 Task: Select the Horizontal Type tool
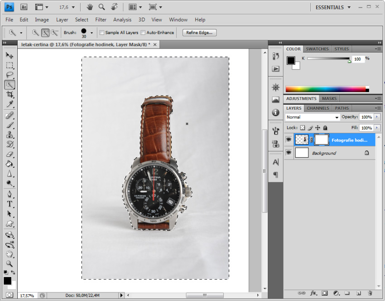click(x=10, y=204)
